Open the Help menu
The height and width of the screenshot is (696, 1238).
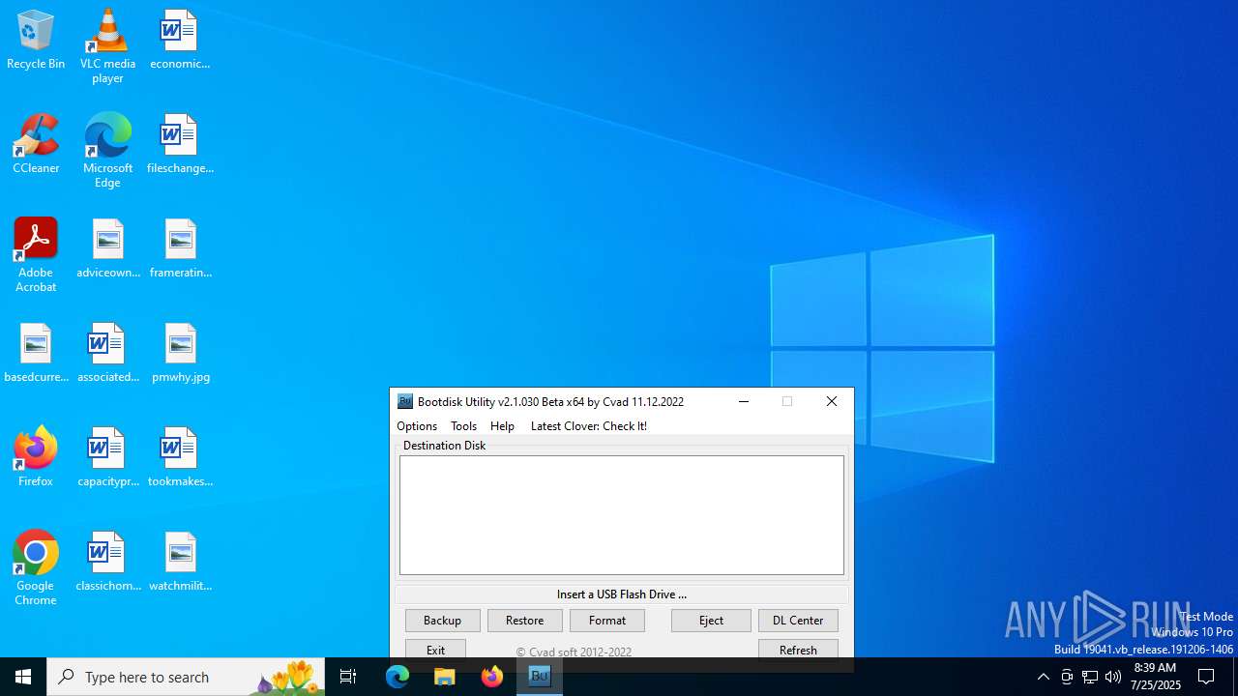502,426
